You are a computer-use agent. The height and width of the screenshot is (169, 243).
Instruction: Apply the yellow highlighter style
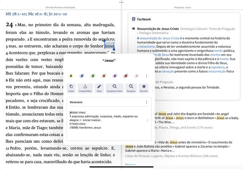pyautogui.click(x=71, y=76)
